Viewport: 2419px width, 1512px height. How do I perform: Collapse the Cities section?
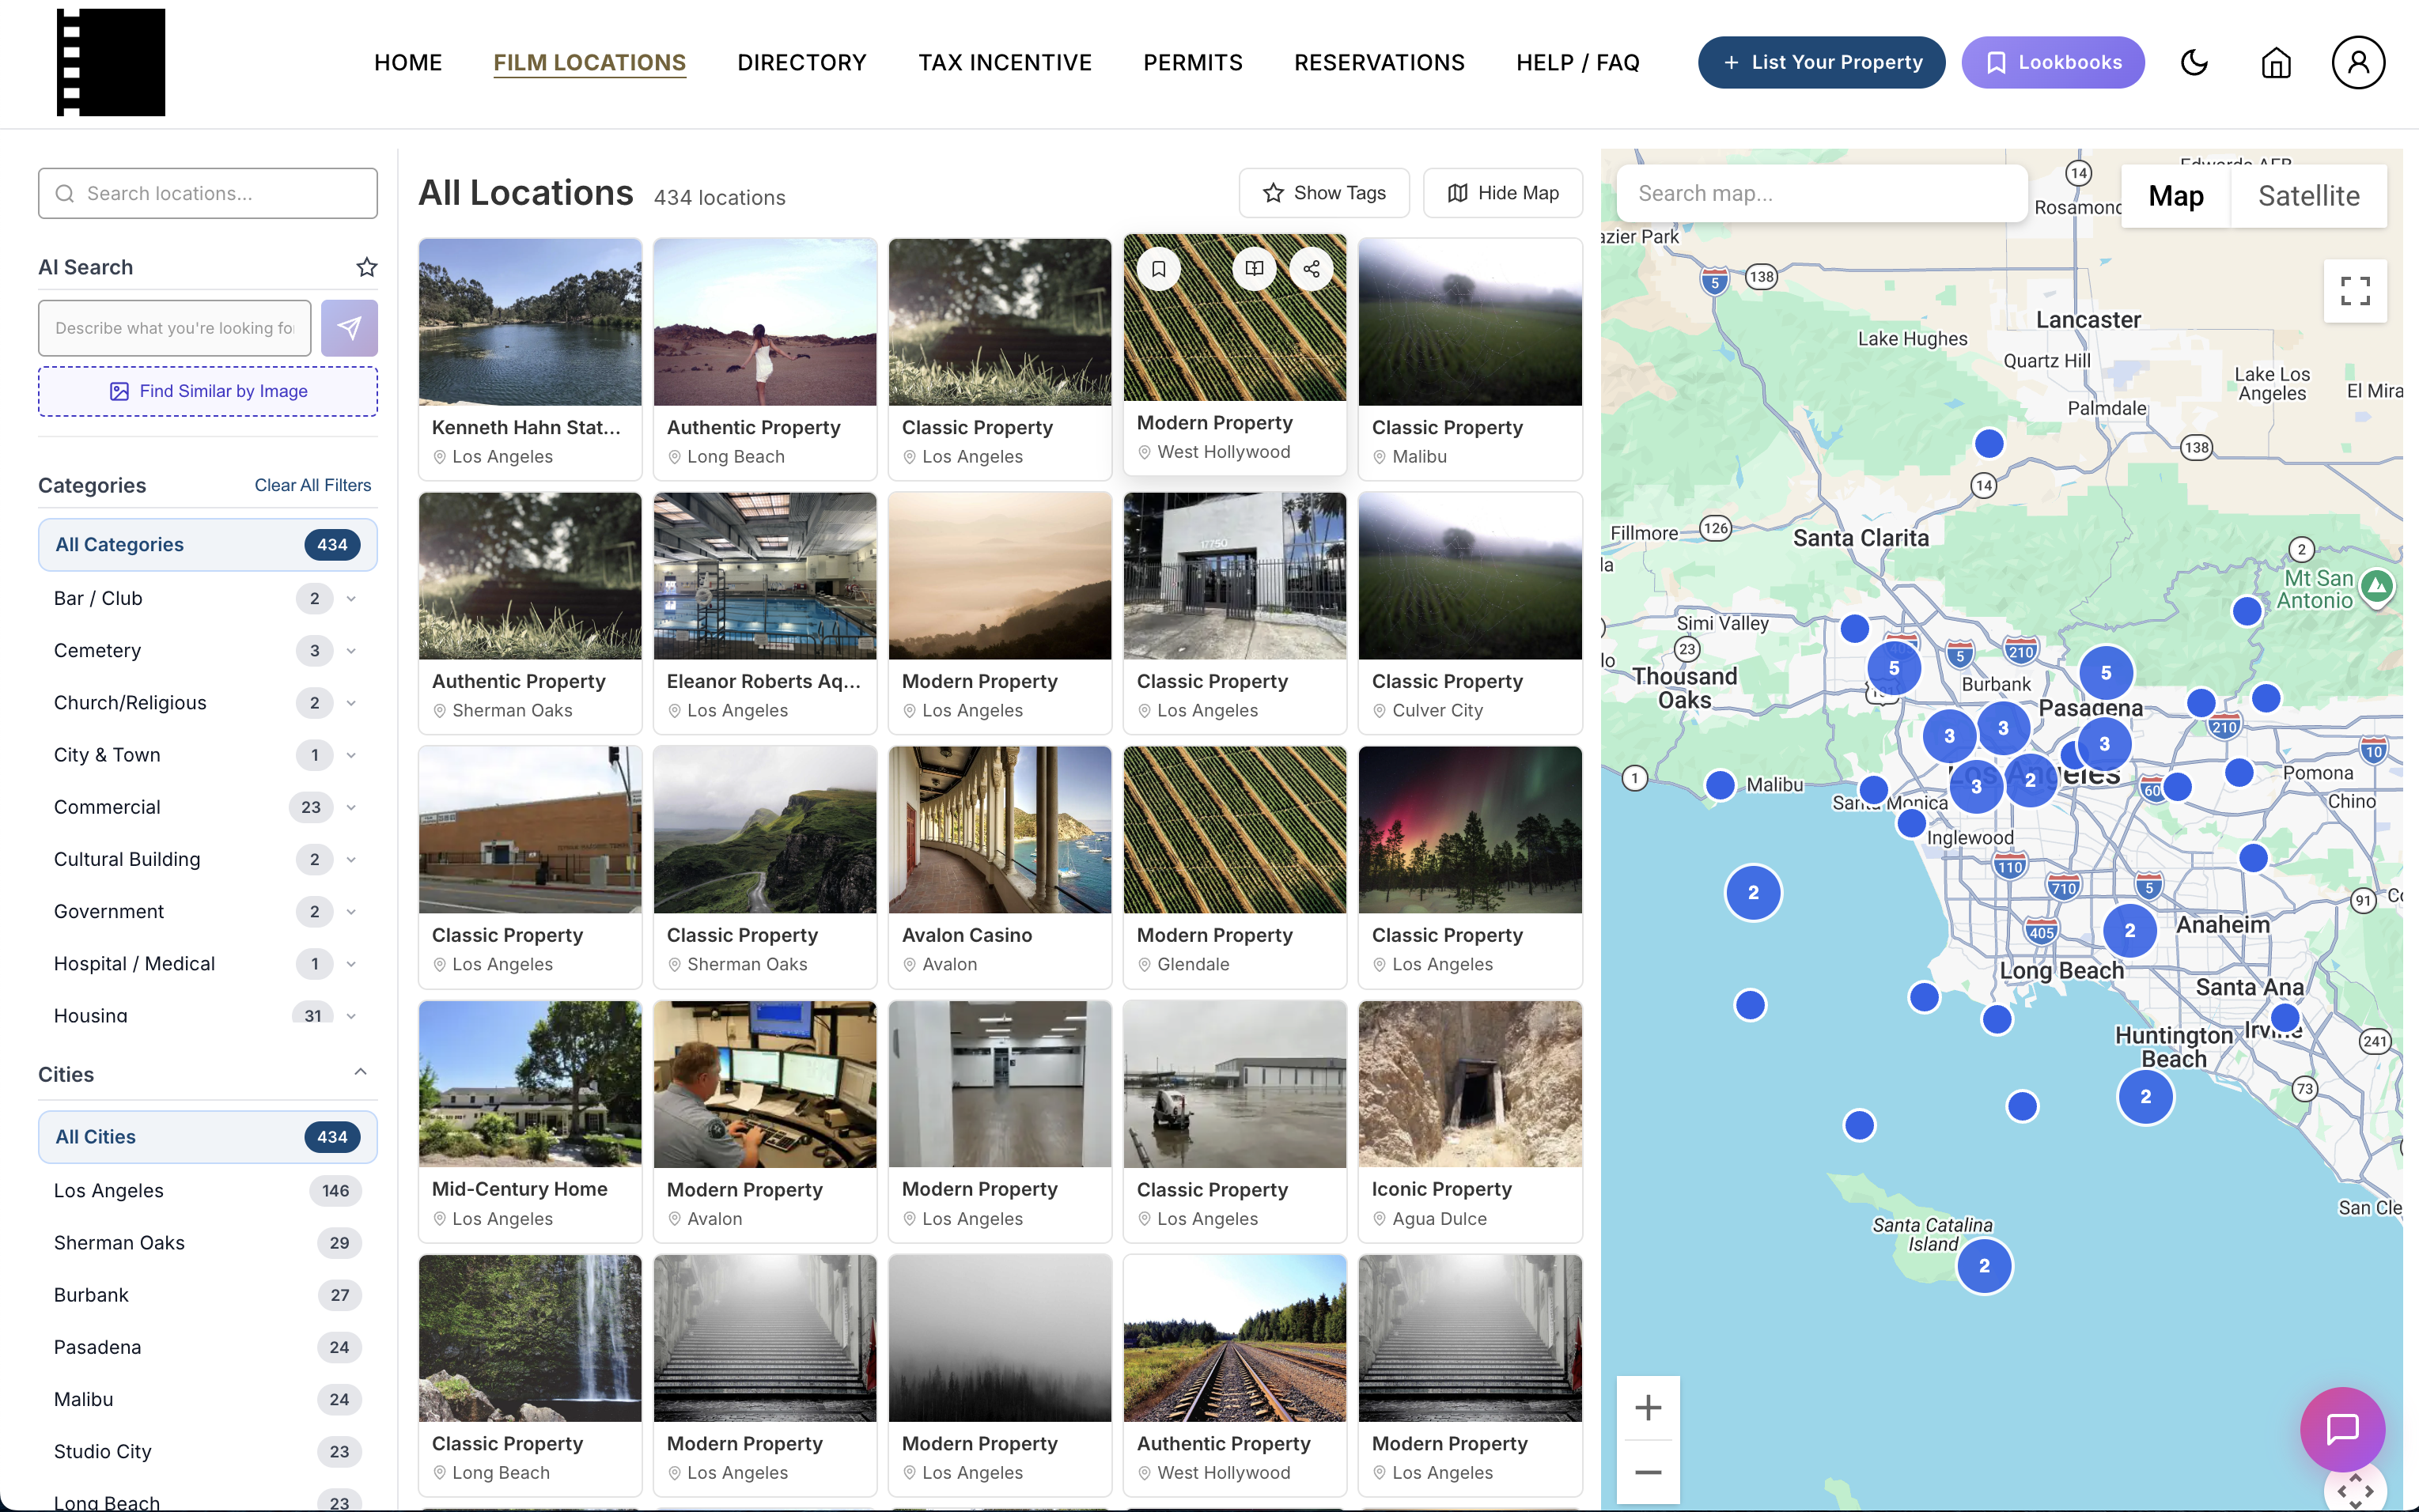tap(360, 1072)
